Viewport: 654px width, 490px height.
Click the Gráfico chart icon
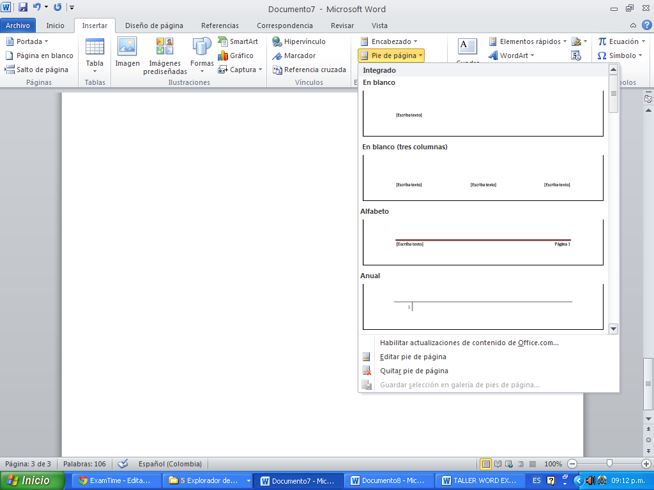click(x=236, y=56)
